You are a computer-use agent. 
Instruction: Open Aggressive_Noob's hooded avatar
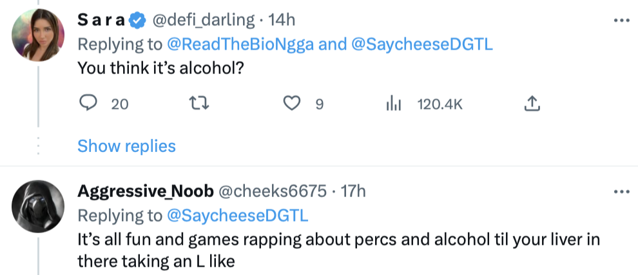click(x=39, y=205)
